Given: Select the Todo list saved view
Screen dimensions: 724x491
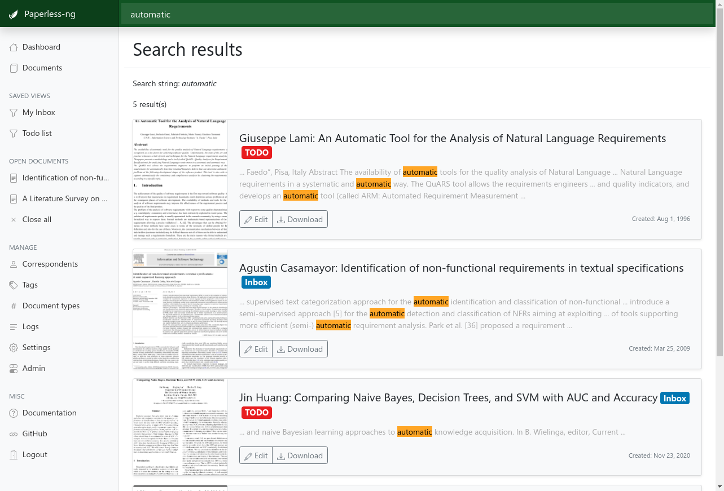Looking at the screenshot, I should (37, 134).
